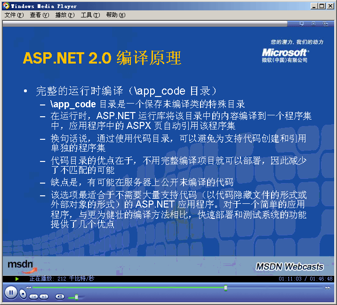This screenshot has width=337, height=305.
Task: Maximize the Windows Media Player window
Action: pos(322,6)
